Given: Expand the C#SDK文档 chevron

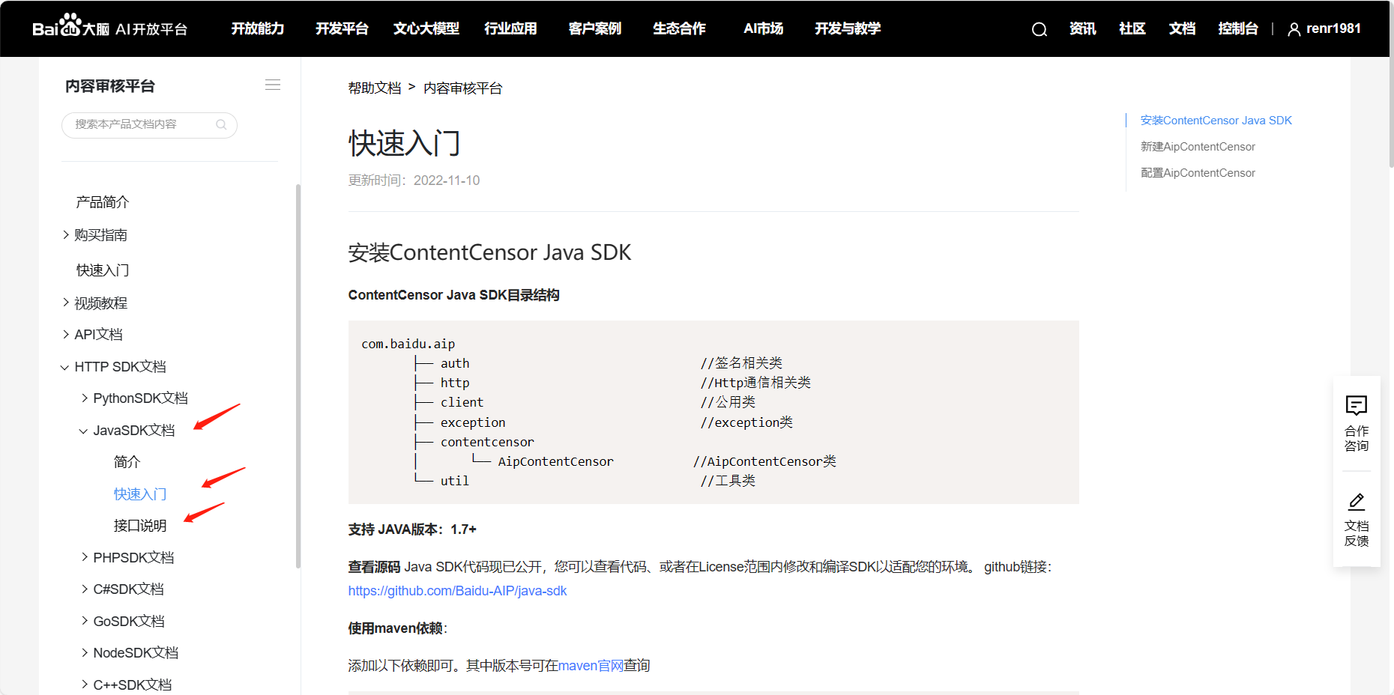Looking at the screenshot, I should pyautogui.click(x=85, y=589).
